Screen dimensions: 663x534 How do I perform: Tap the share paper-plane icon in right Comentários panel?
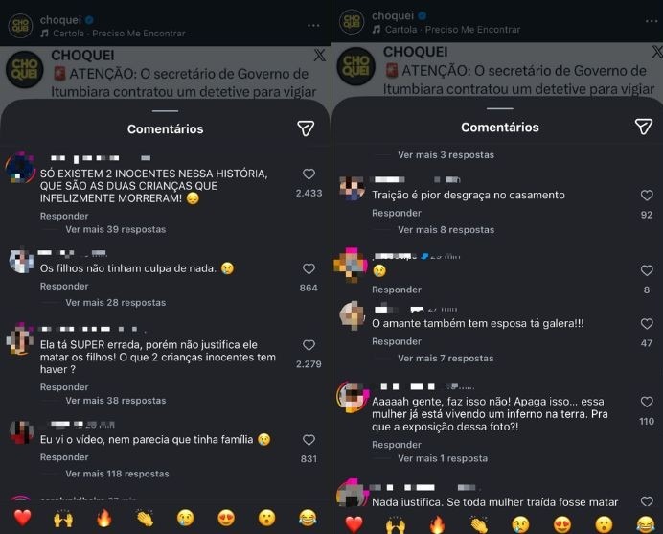(643, 127)
